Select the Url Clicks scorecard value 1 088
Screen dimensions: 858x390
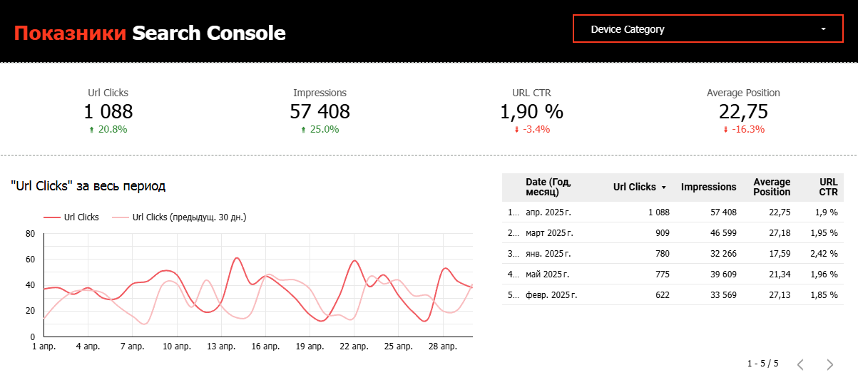tap(108, 112)
